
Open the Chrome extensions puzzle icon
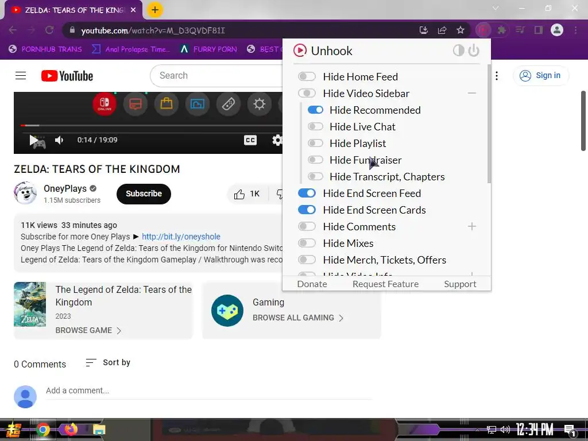501,30
